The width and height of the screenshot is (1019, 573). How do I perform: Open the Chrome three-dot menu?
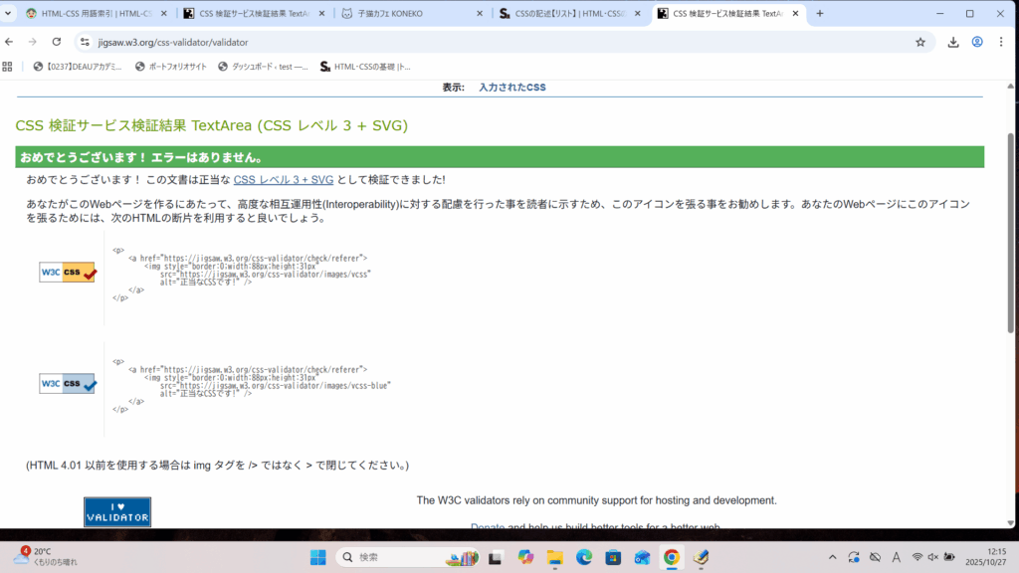coord(1002,43)
